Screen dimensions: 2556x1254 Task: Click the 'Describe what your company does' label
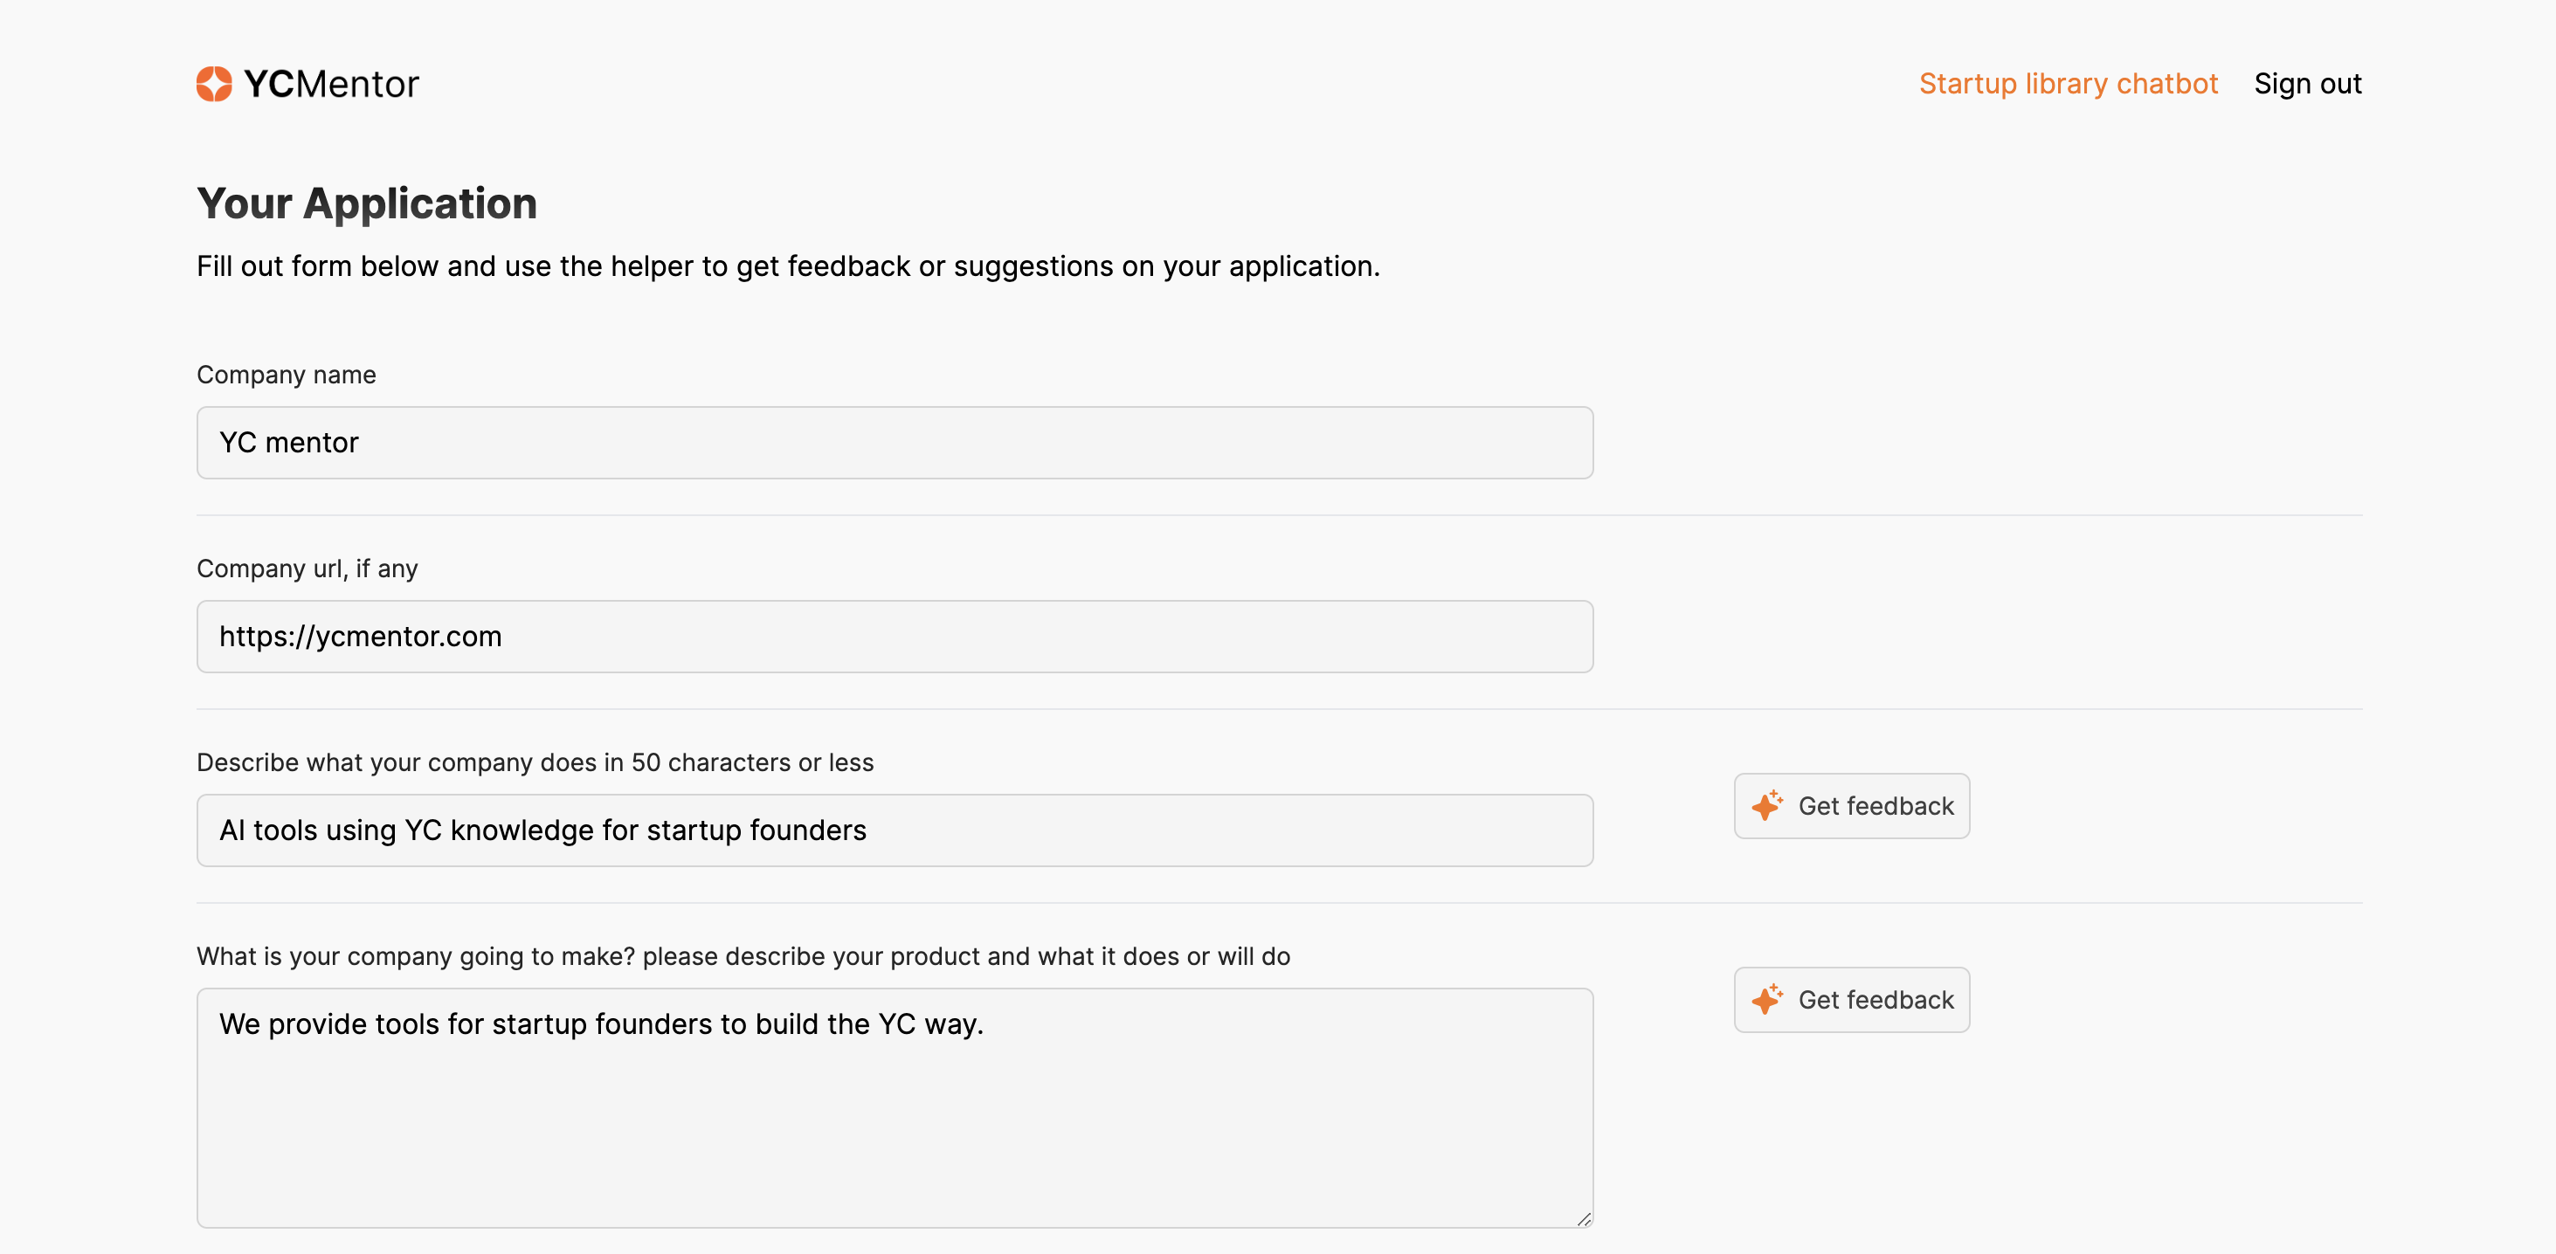tap(534, 762)
